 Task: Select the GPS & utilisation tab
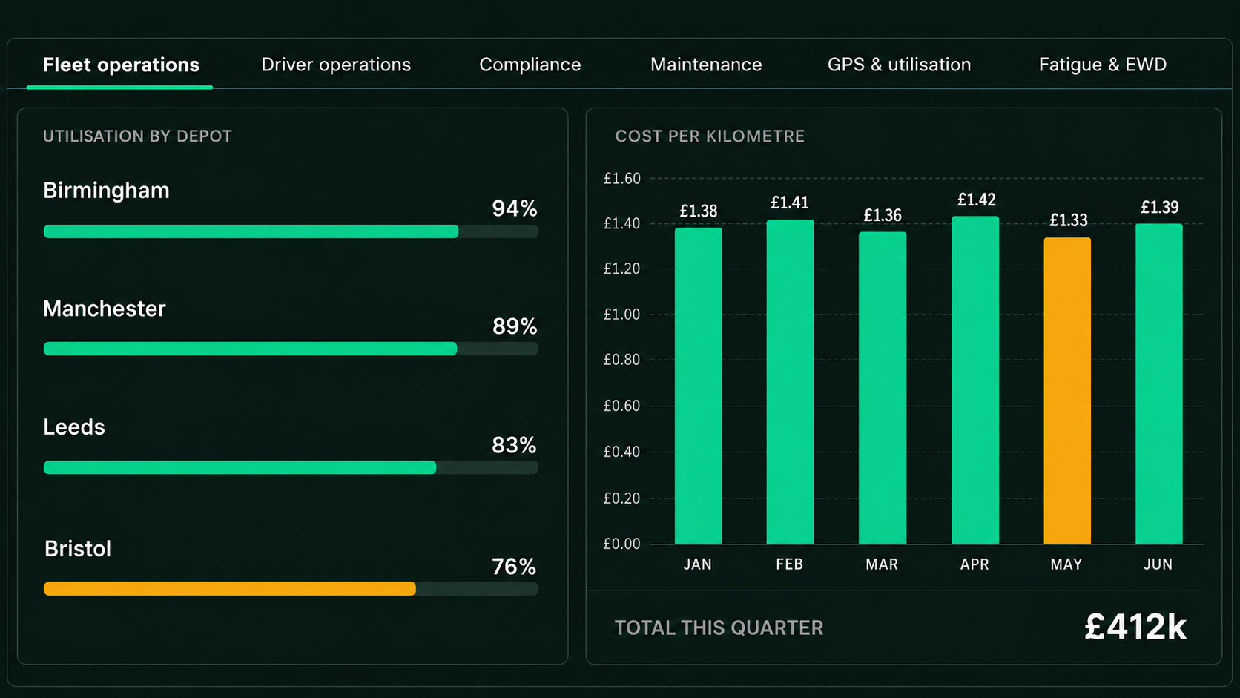click(x=899, y=65)
